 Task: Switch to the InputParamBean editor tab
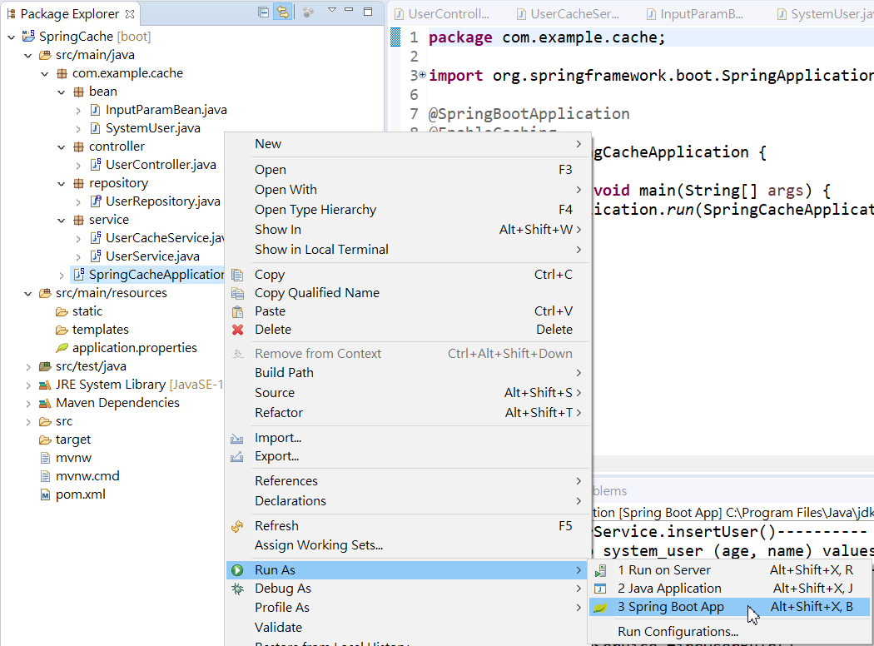click(695, 14)
